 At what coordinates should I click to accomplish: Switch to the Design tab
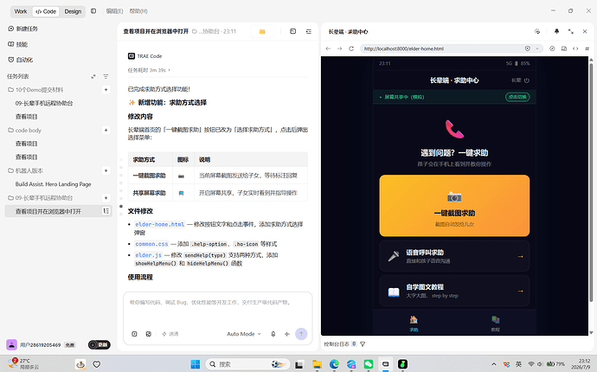[x=73, y=11]
